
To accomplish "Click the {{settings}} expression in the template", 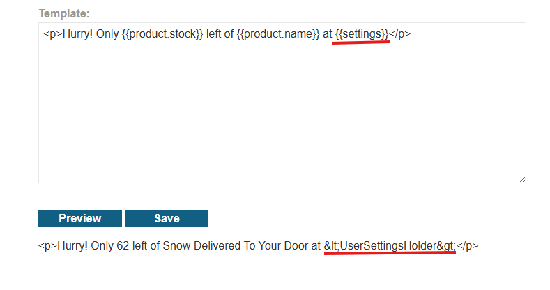I will [361, 34].
